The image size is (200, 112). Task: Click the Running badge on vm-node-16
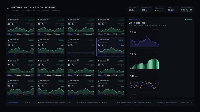click(x=121, y=81)
